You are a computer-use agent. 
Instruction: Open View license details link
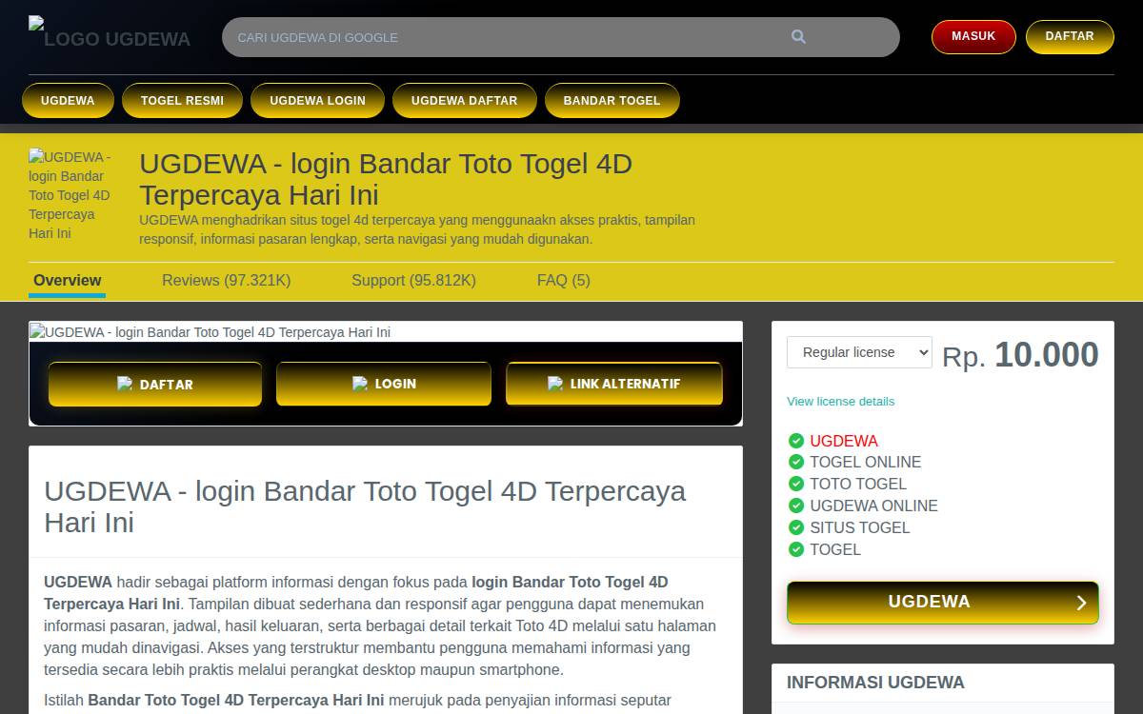coord(840,401)
